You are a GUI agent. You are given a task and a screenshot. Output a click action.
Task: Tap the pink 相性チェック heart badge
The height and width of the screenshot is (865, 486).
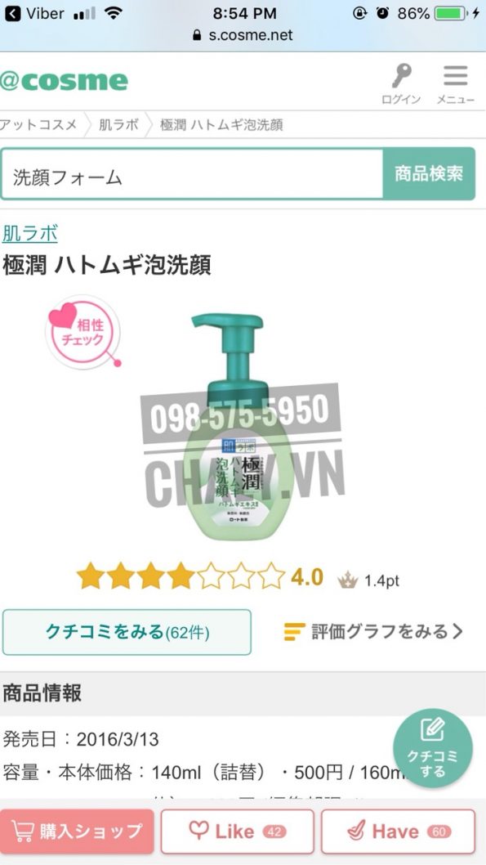click(x=82, y=333)
